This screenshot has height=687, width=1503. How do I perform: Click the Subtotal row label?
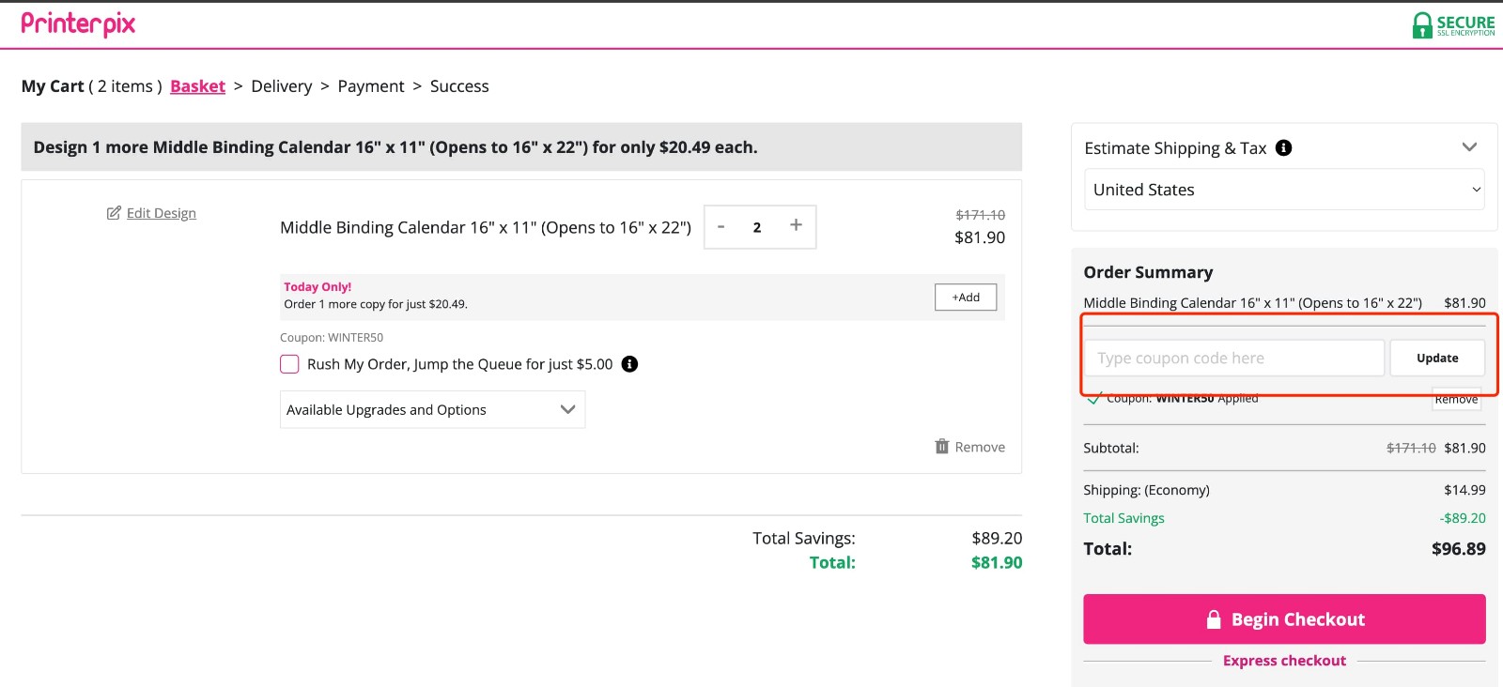pyautogui.click(x=1111, y=448)
